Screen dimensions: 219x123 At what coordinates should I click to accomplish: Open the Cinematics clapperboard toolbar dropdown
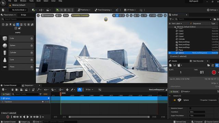tap(48, 10)
